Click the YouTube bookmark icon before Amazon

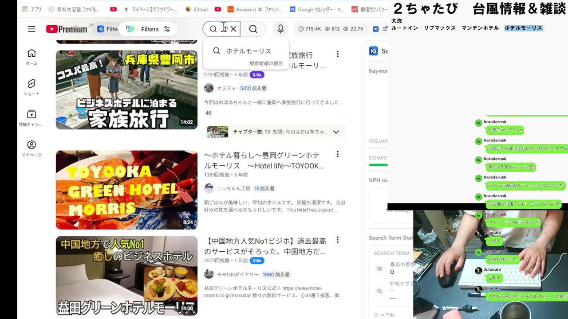217,9
